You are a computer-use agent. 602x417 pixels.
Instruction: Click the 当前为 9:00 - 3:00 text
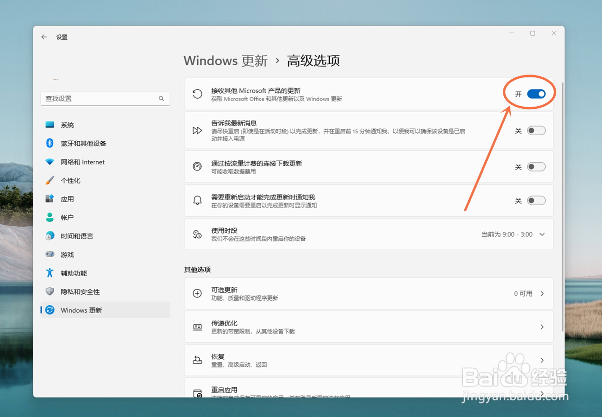tap(507, 234)
